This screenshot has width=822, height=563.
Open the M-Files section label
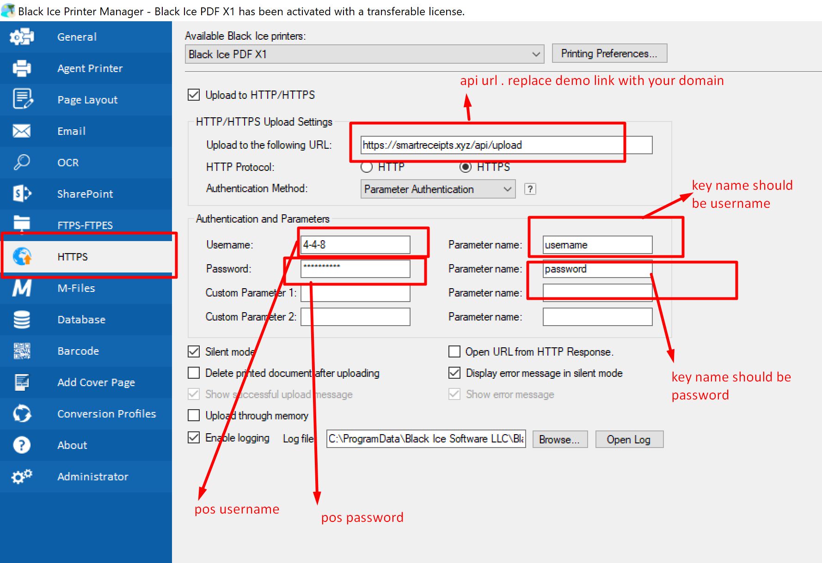click(76, 288)
